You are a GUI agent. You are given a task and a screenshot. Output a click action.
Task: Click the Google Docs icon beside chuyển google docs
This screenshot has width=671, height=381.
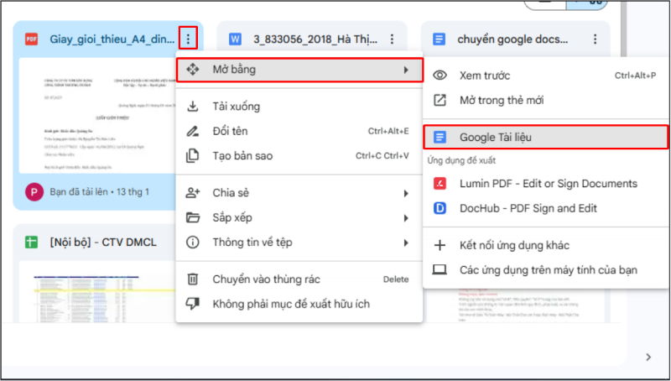pos(439,39)
